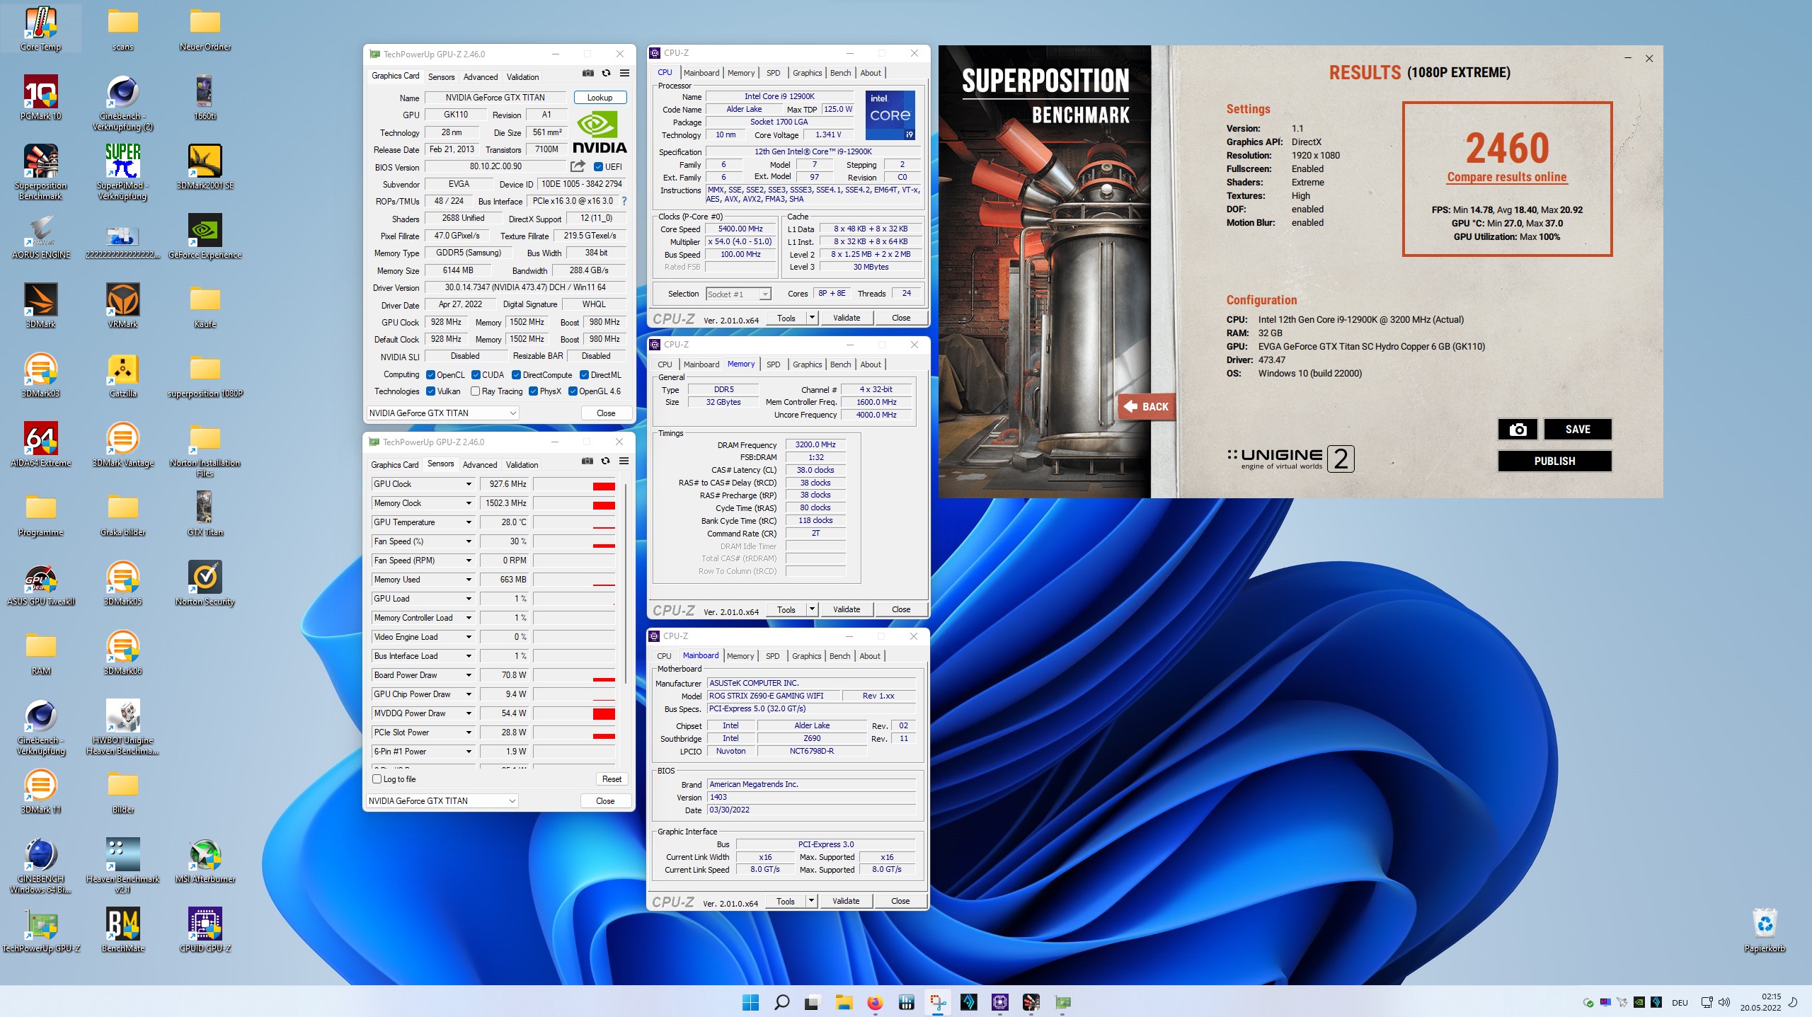
Task: Open GPU selection dropdown in top GPU-Z window
Action: [x=443, y=413]
